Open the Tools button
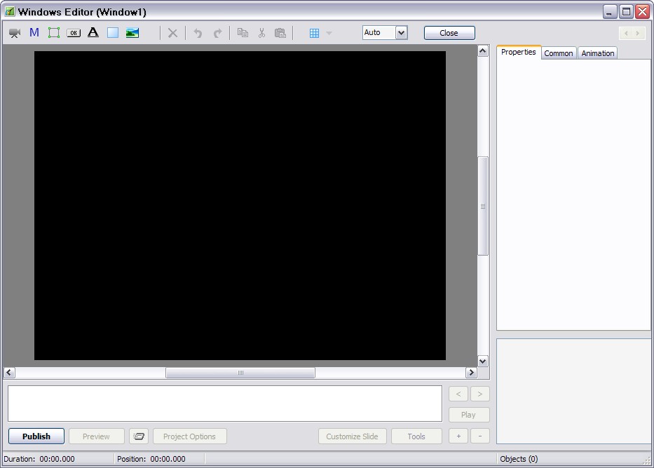654x468 pixels. click(x=416, y=436)
